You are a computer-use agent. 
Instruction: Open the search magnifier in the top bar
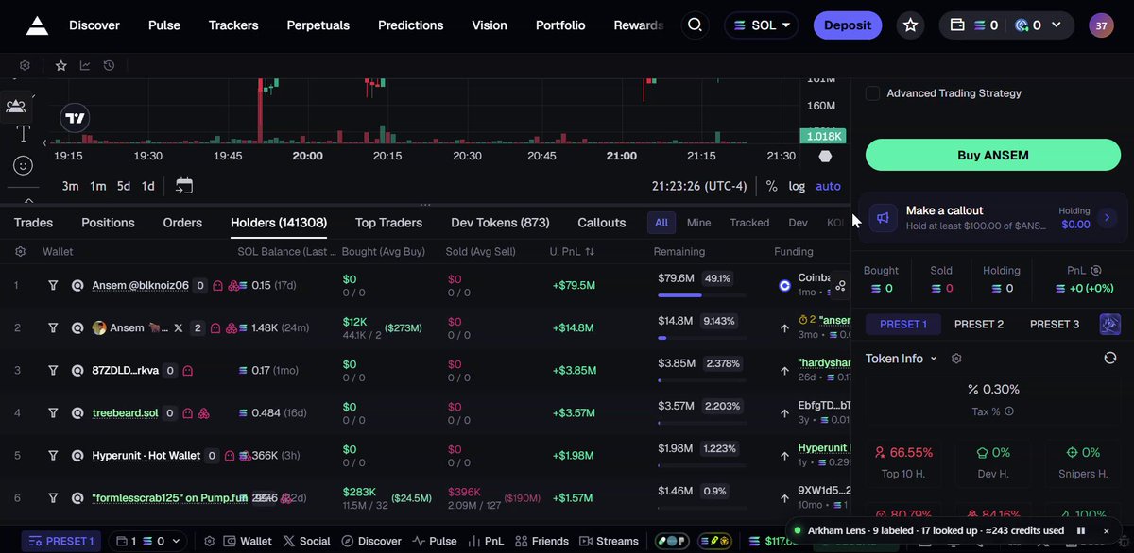[x=696, y=25]
